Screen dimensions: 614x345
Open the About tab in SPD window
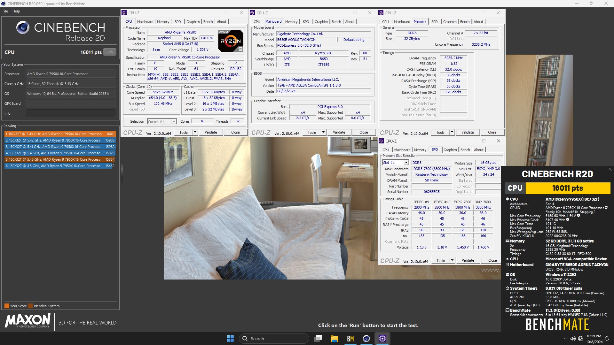click(x=479, y=150)
